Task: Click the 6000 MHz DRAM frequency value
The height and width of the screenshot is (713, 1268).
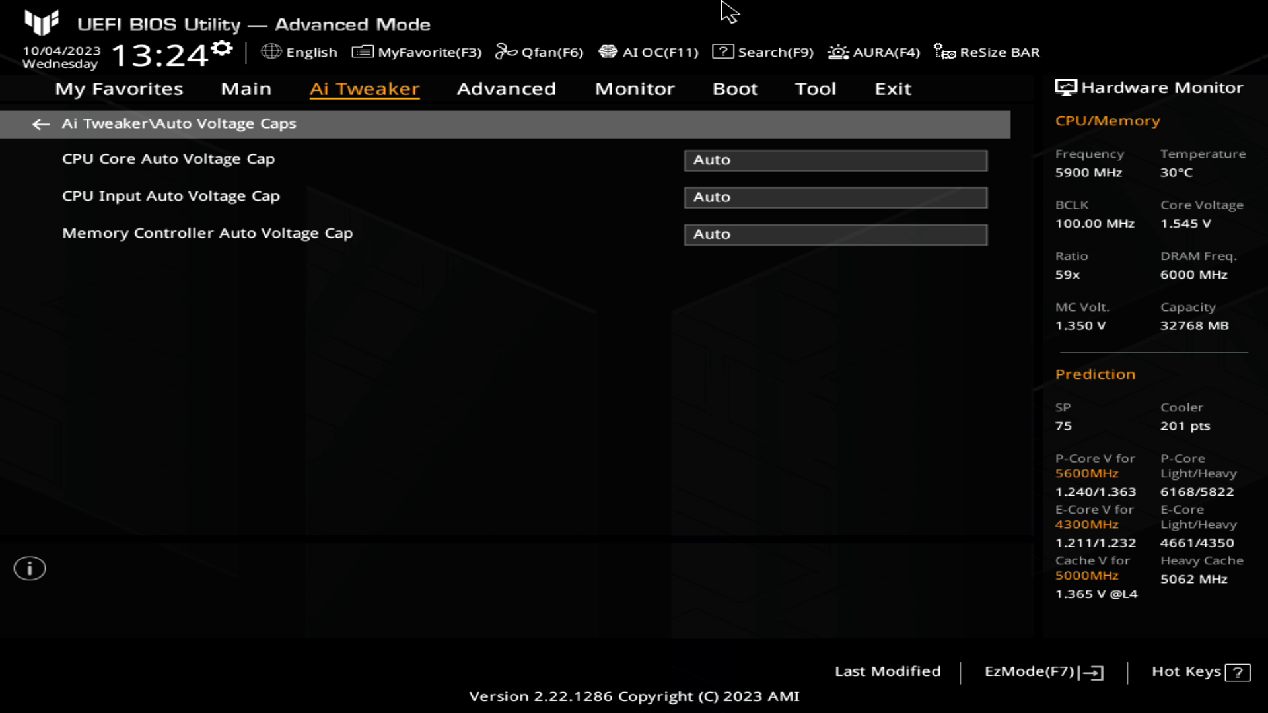Action: tap(1193, 275)
